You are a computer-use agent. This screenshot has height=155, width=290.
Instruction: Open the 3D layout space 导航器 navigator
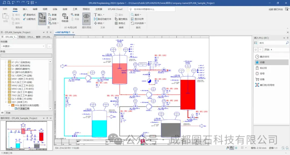[65, 18]
